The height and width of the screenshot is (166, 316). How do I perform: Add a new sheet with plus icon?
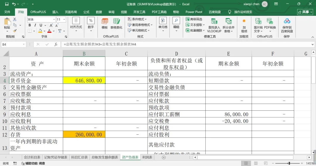pos(164,158)
